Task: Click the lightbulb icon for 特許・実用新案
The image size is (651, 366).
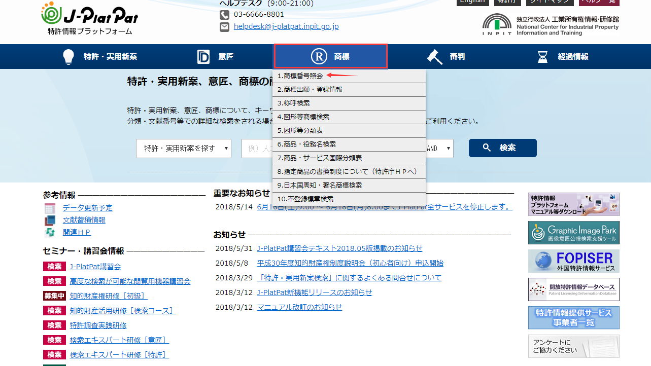Action: pos(68,57)
